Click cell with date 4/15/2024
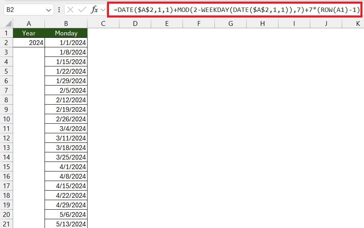 [66, 186]
